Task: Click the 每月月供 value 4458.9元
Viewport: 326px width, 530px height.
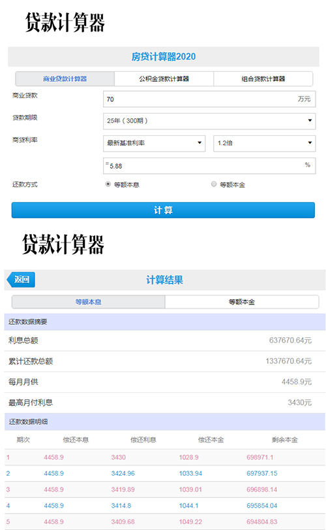Action: click(x=297, y=382)
